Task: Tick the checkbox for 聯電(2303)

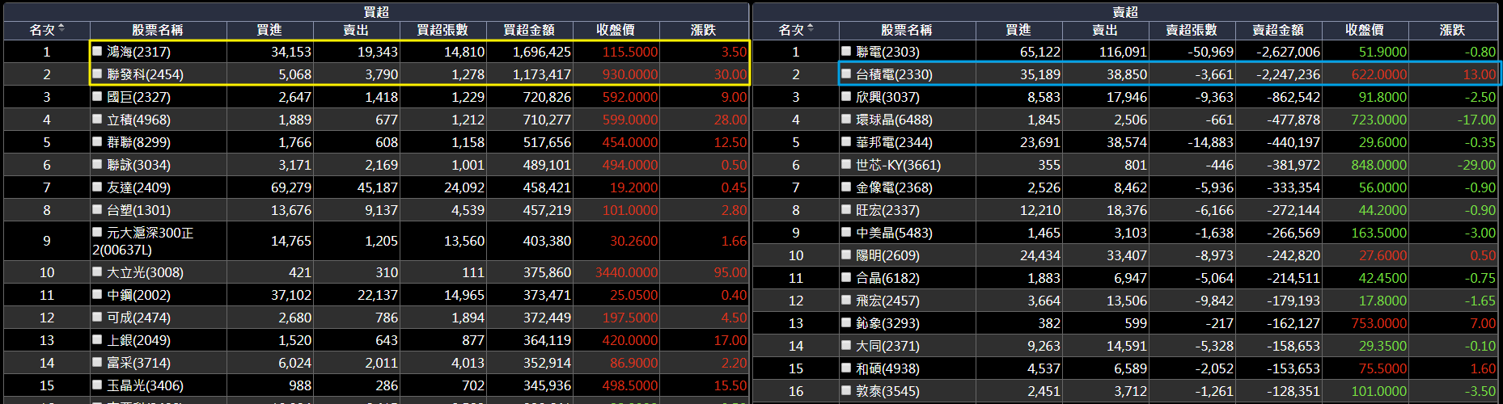Action: pyautogui.click(x=846, y=51)
